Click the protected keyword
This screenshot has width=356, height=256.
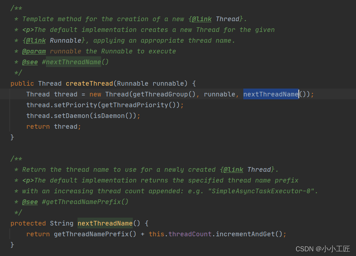click(28, 223)
